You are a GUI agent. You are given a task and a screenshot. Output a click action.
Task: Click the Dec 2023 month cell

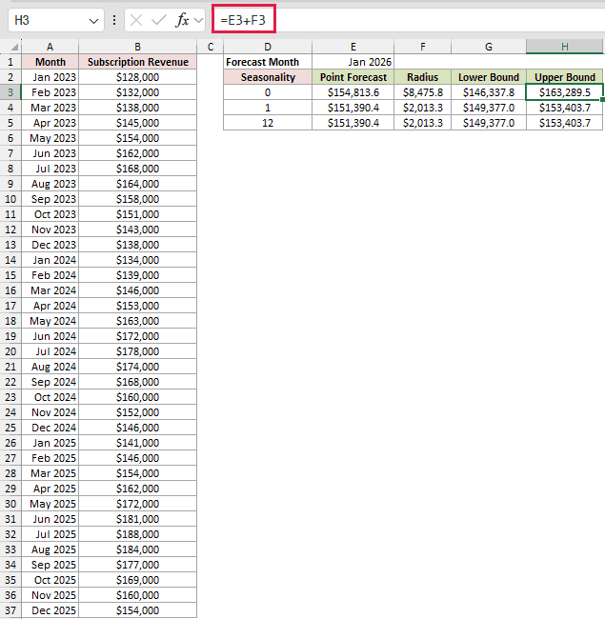[x=50, y=245]
